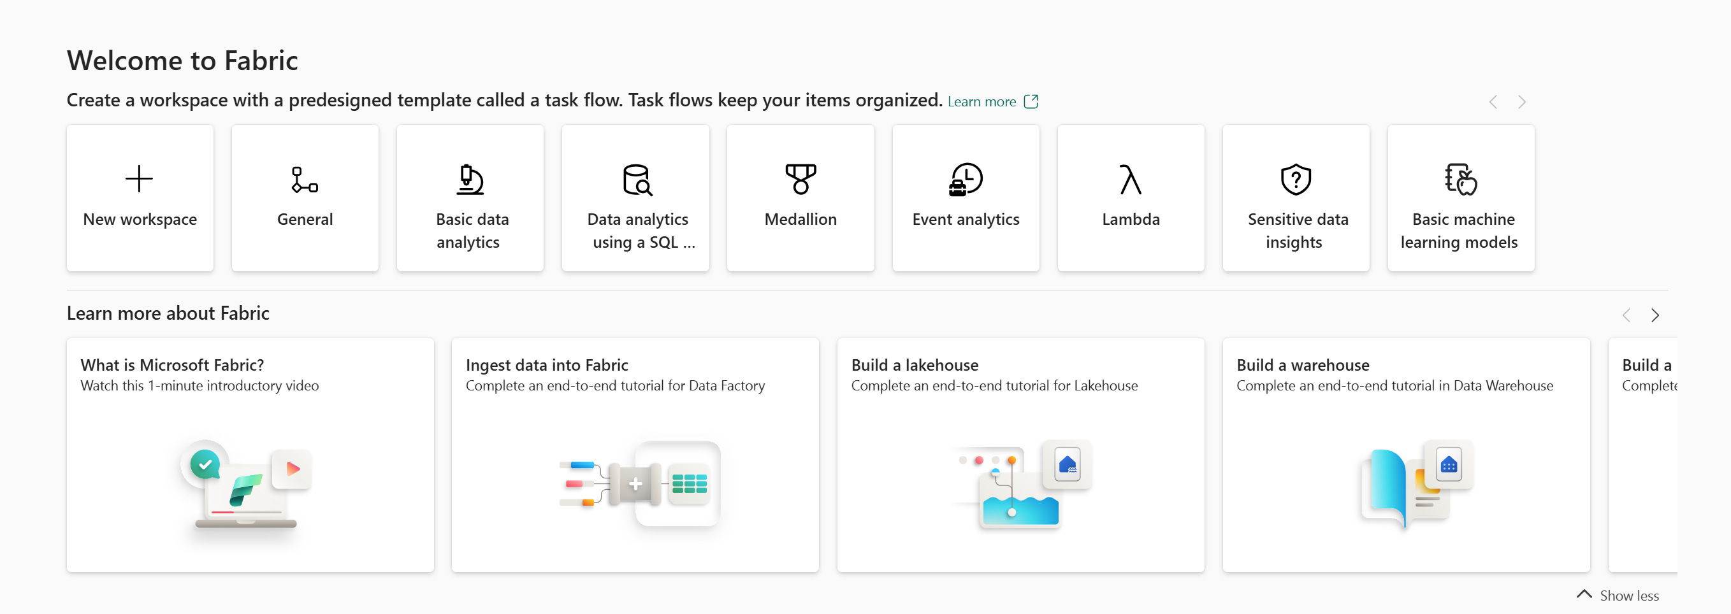
Task: Choose the Lambda card label
Action: tap(1130, 219)
